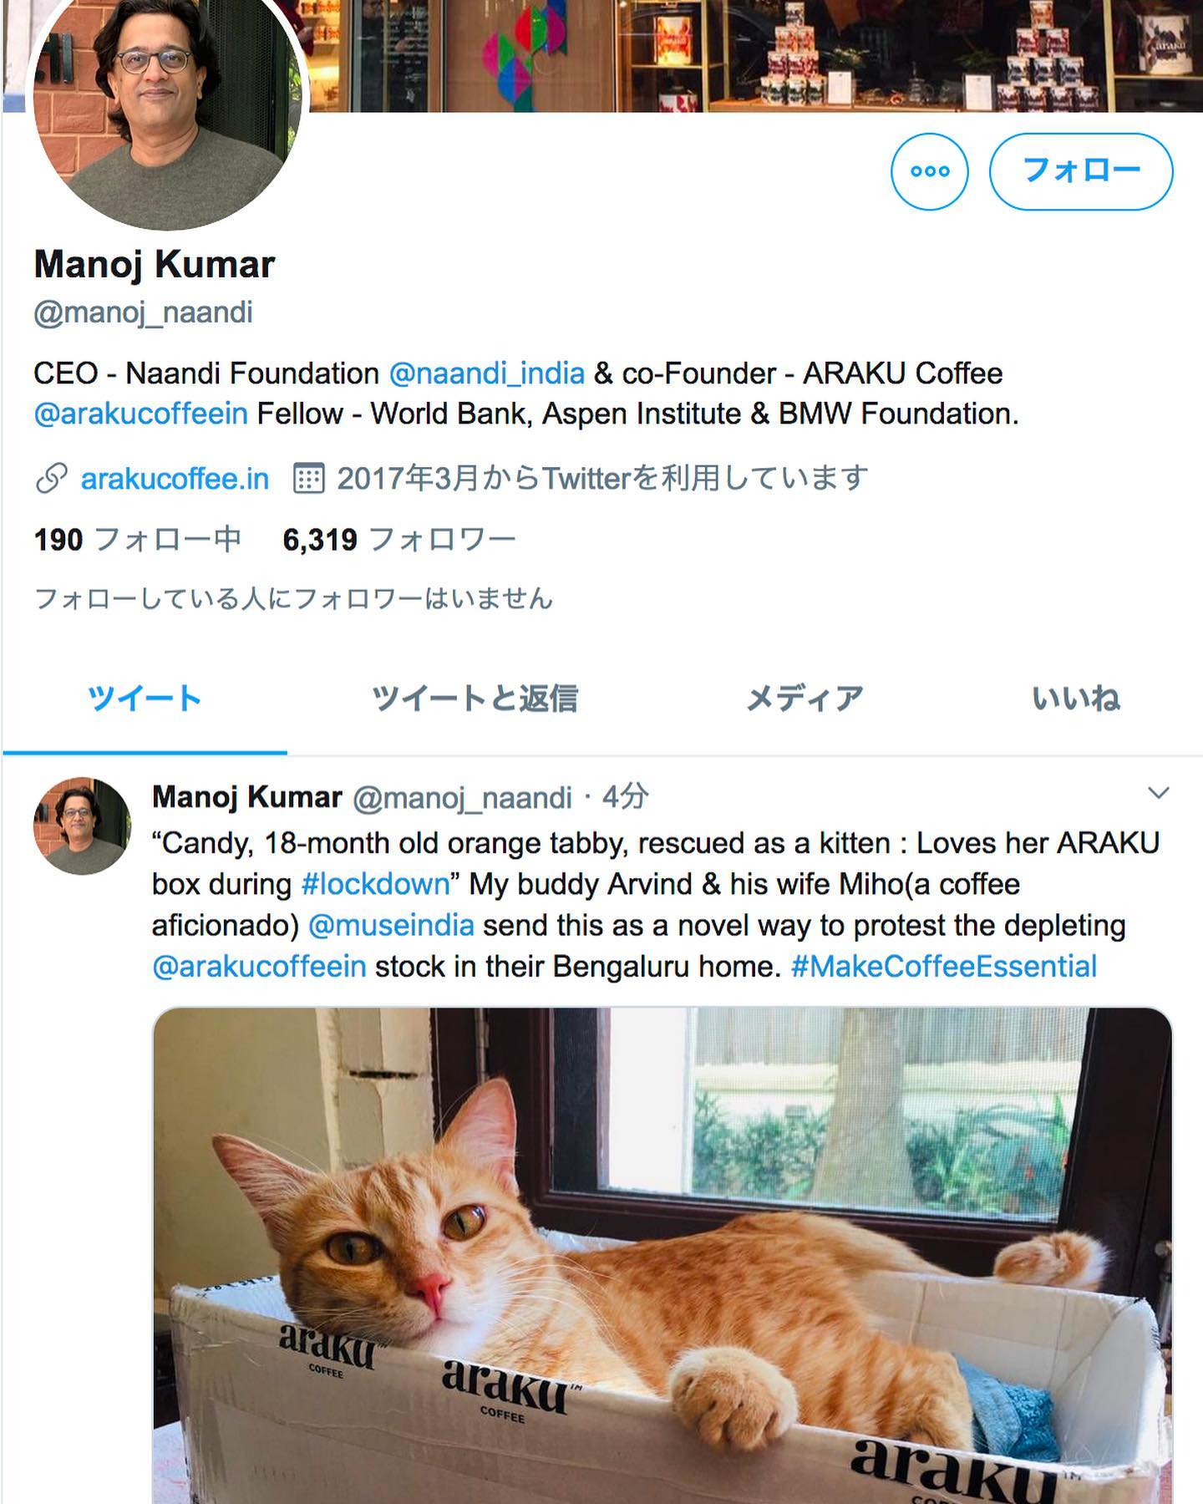View the 6,319 followers (フォロワー) list
Image resolution: width=1203 pixels, height=1504 pixels.
399,540
